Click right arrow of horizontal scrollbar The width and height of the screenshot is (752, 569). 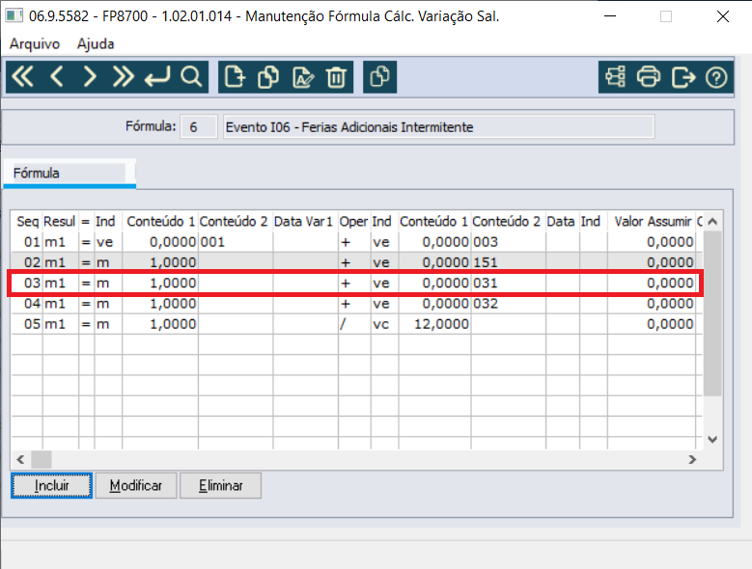[x=692, y=460]
